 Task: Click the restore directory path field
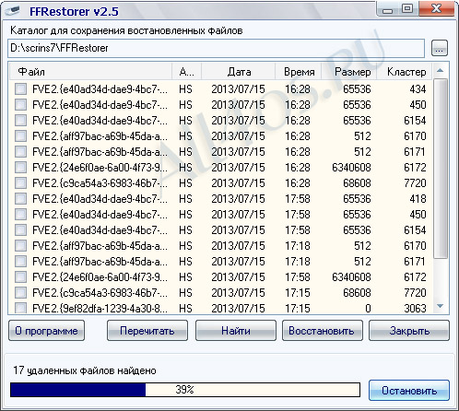[217, 48]
